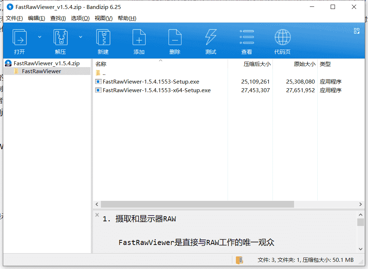
Task: Click the down arrow of comment pane scrollbar
Action: pos(361,249)
